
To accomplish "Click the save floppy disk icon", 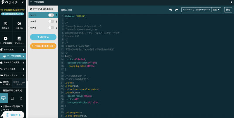I will click(x=6, y=24).
